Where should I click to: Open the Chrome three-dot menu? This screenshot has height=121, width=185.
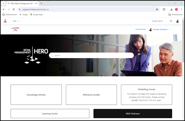click(x=181, y=9)
